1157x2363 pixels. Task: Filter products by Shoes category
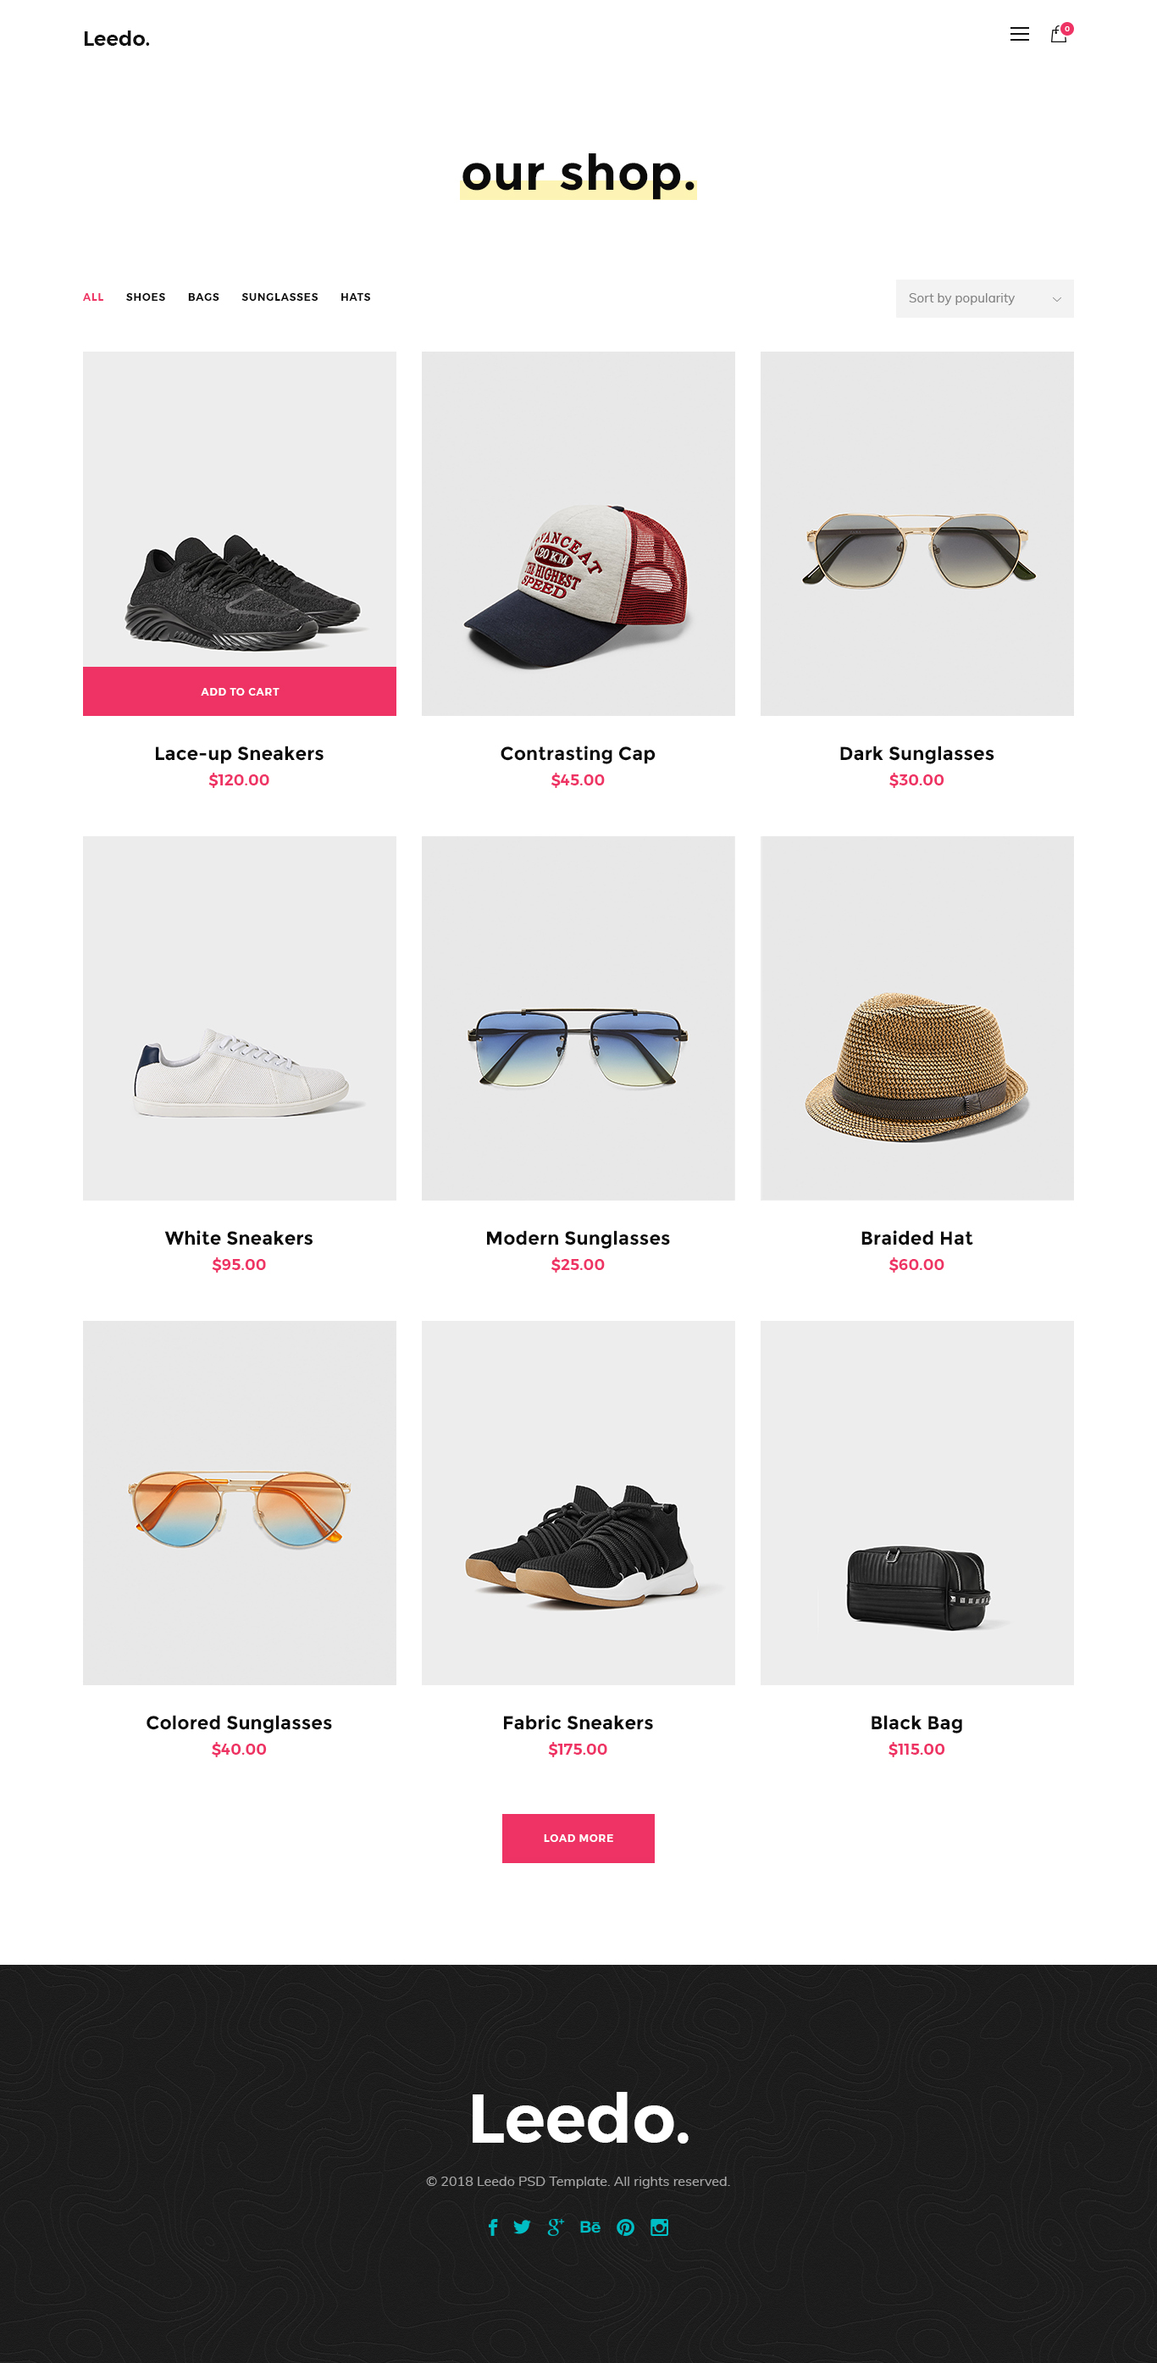146,297
